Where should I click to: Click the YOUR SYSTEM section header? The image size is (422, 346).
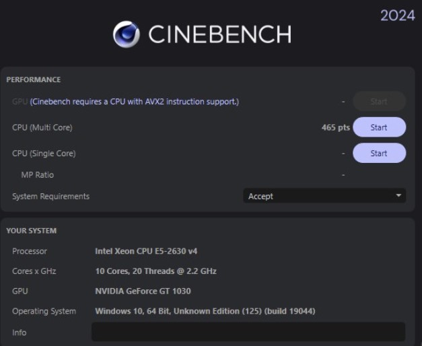[x=32, y=231]
